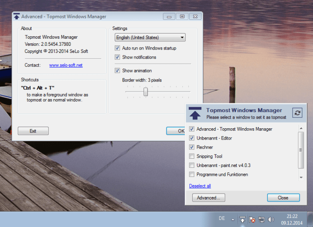The image size is (313, 227).
Task: Open the www.selo-soft.net contact link
Action: [66, 65]
